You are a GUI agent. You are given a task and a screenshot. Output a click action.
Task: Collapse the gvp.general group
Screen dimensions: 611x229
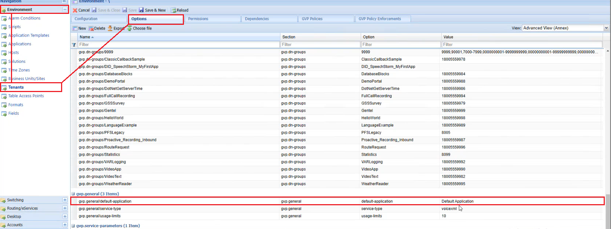tap(73, 194)
